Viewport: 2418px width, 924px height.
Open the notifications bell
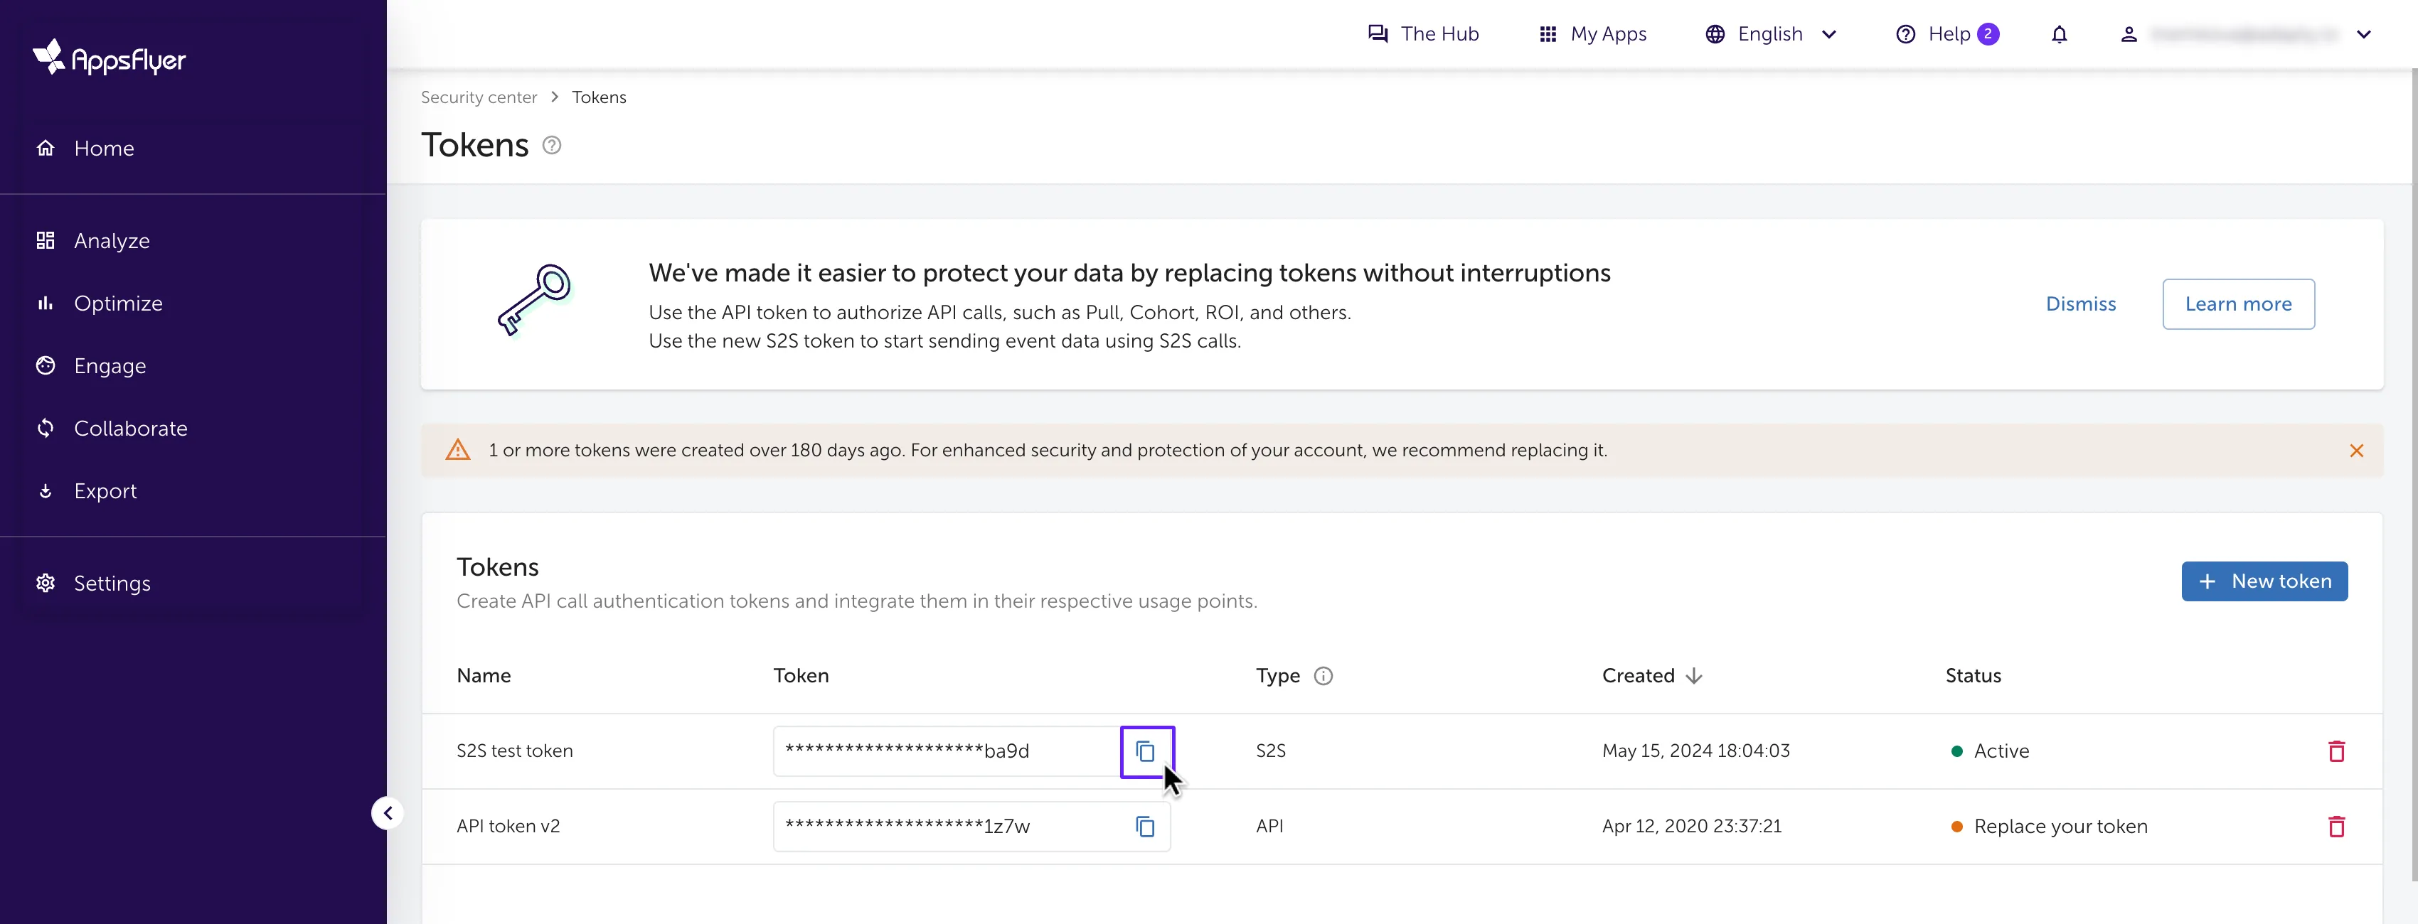pyautogui.click(x=2058, y=35)
